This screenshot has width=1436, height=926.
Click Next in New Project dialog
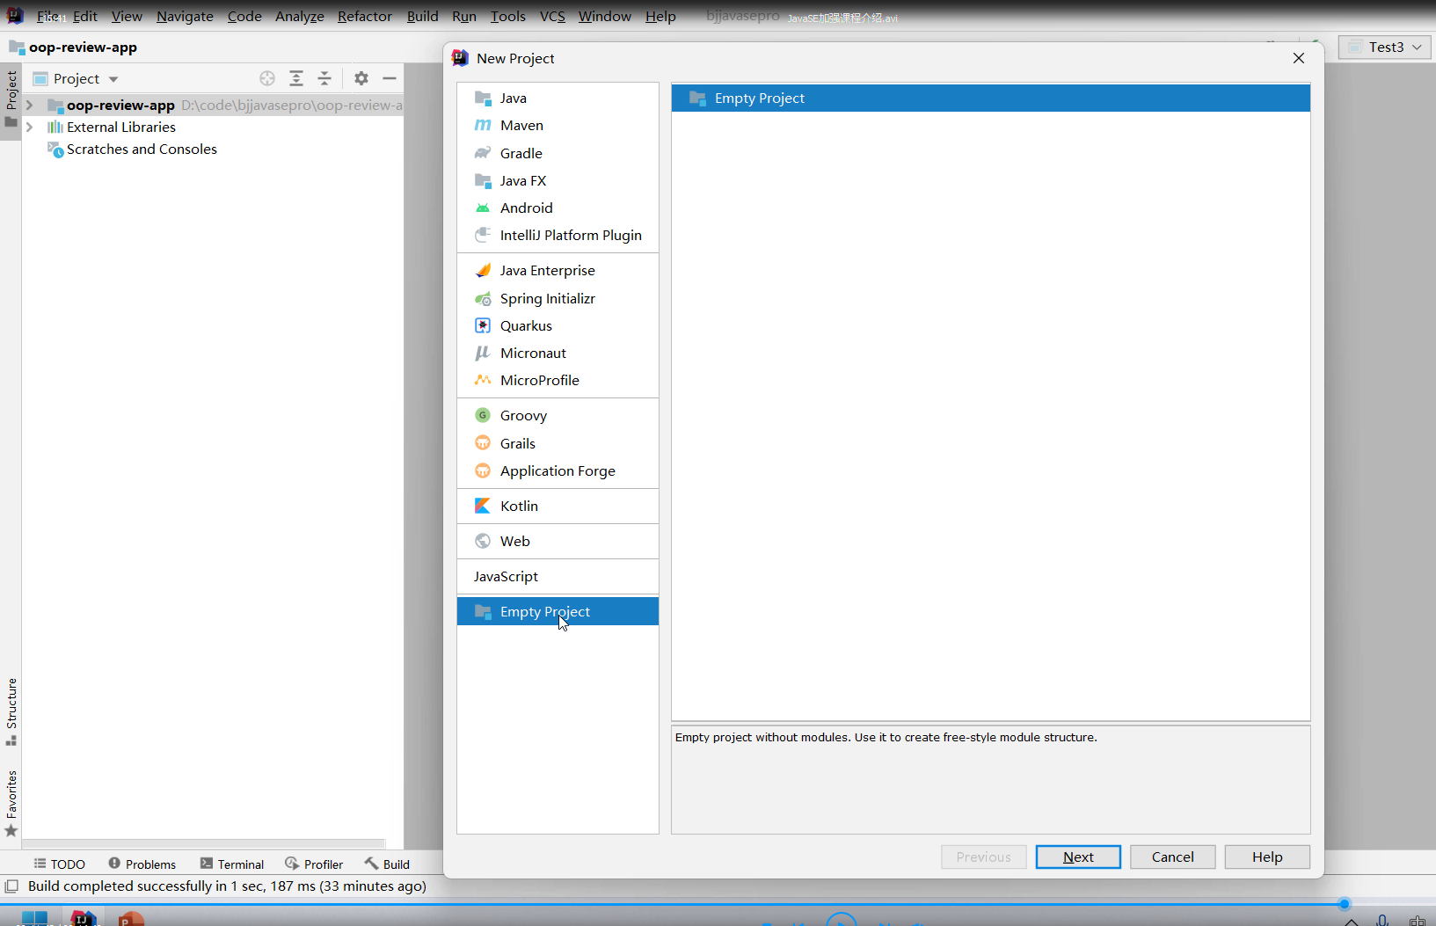pyautogui.click(x=1078, y=857)
